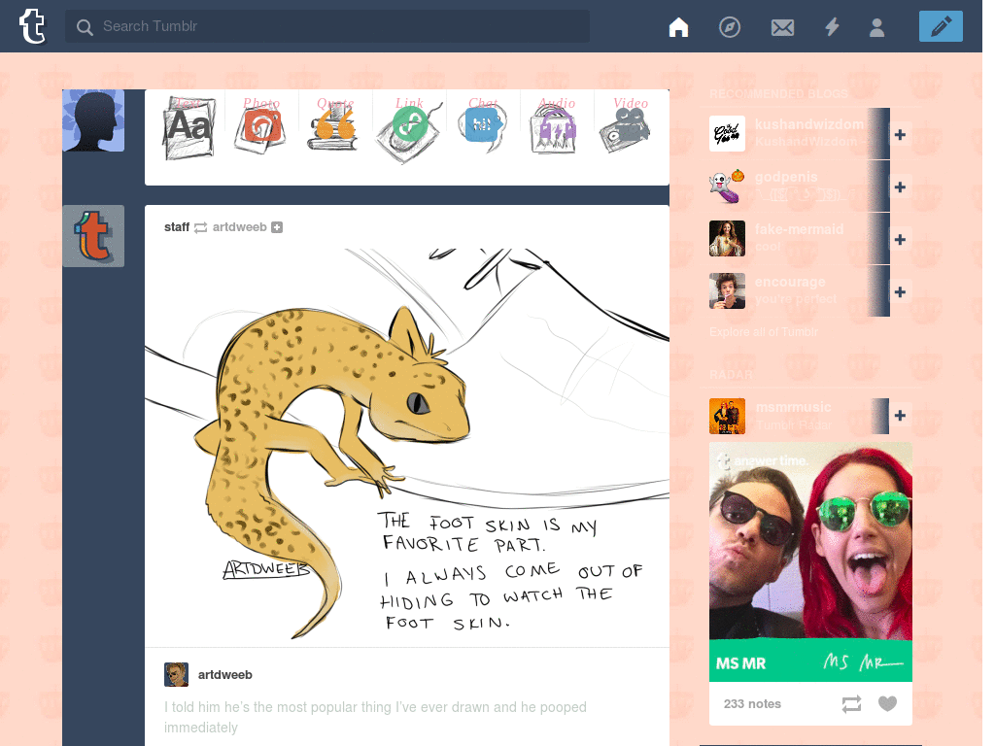Open the Activity lightning bolt icon

pos(832,27)
